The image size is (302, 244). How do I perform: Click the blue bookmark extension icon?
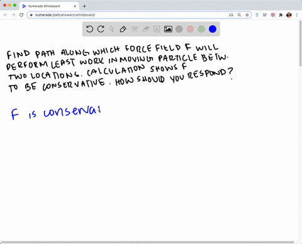[x=257, y=15]
